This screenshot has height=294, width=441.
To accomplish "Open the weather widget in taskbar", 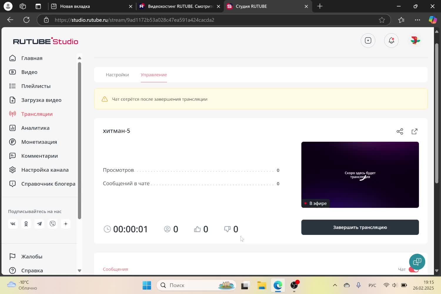I will [22, 285].
